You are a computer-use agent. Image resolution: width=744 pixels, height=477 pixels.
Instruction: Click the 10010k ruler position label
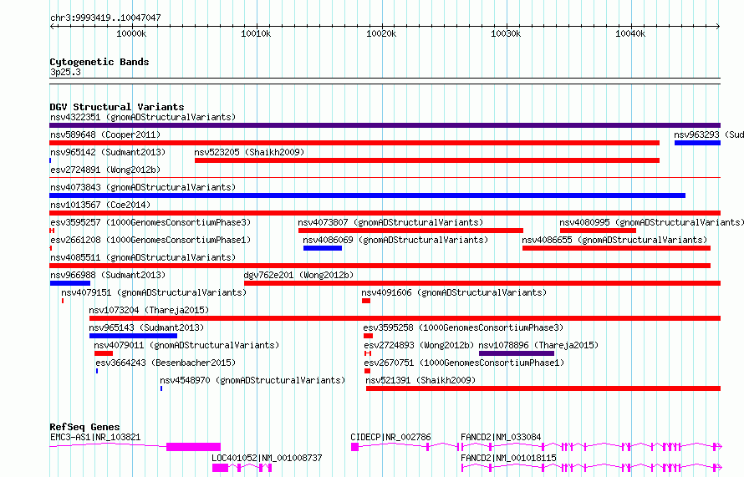pyautogui.click(x=257, y=33)
